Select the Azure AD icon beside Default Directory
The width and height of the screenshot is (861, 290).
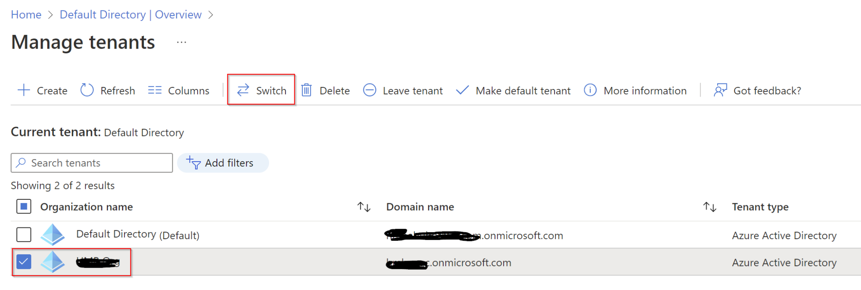click(x=52, y=235)
